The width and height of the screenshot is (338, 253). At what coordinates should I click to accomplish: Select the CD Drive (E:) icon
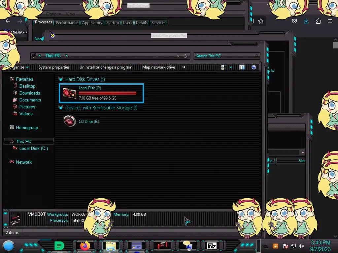(x=70, y=121)
